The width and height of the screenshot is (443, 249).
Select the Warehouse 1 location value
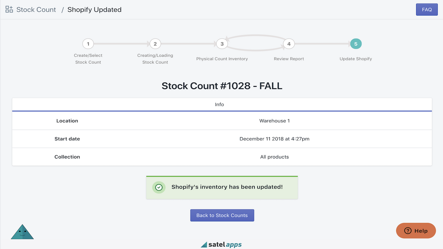(x=274, y=121)
